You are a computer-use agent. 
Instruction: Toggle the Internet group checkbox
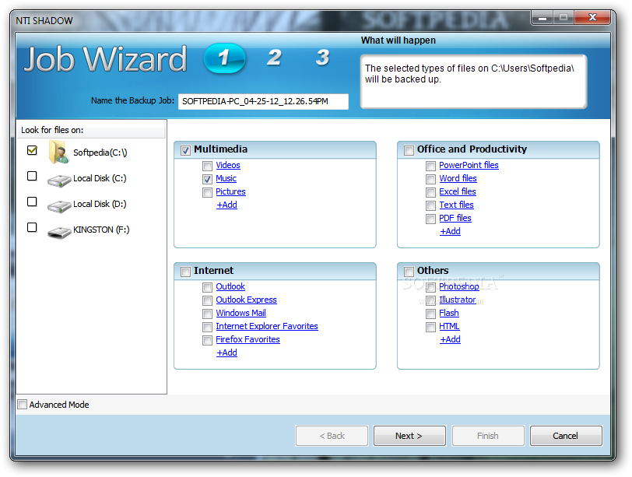(185, 272)
